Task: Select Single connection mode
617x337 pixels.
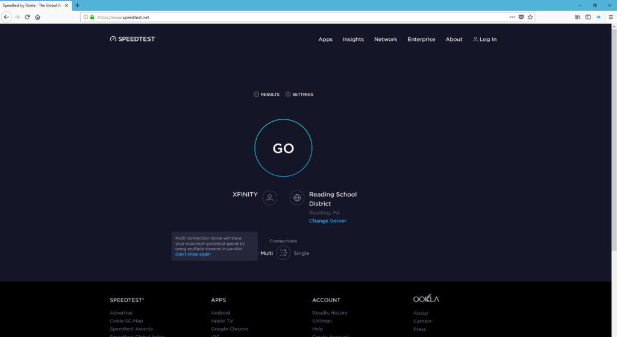Action: 301,253
